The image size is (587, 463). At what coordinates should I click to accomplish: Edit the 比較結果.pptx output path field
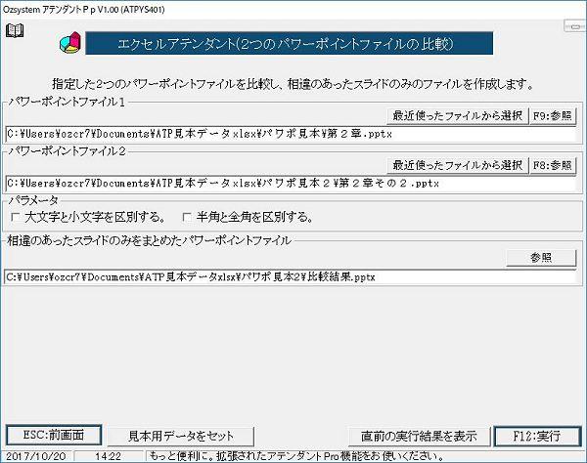pyautogui.click(x=291, y=277)
